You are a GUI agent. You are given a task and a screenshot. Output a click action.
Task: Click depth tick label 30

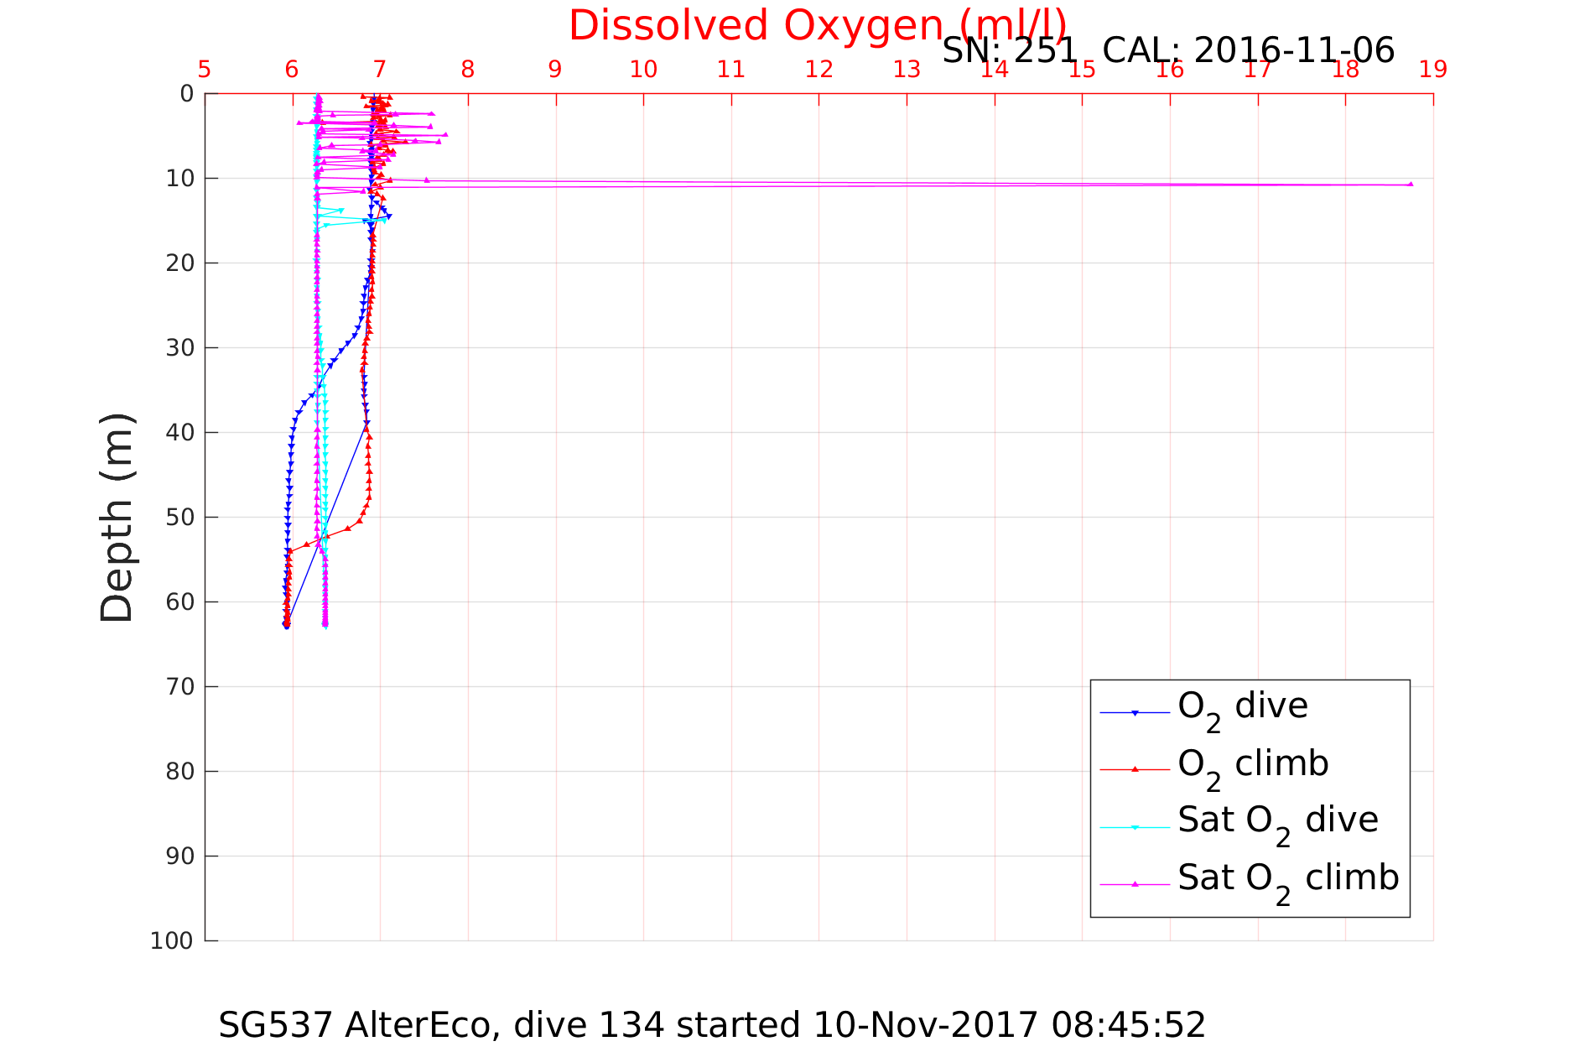180,348
